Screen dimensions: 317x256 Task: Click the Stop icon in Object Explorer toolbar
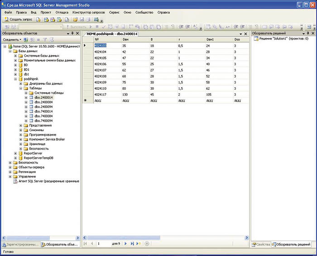[x=38, y=40]
